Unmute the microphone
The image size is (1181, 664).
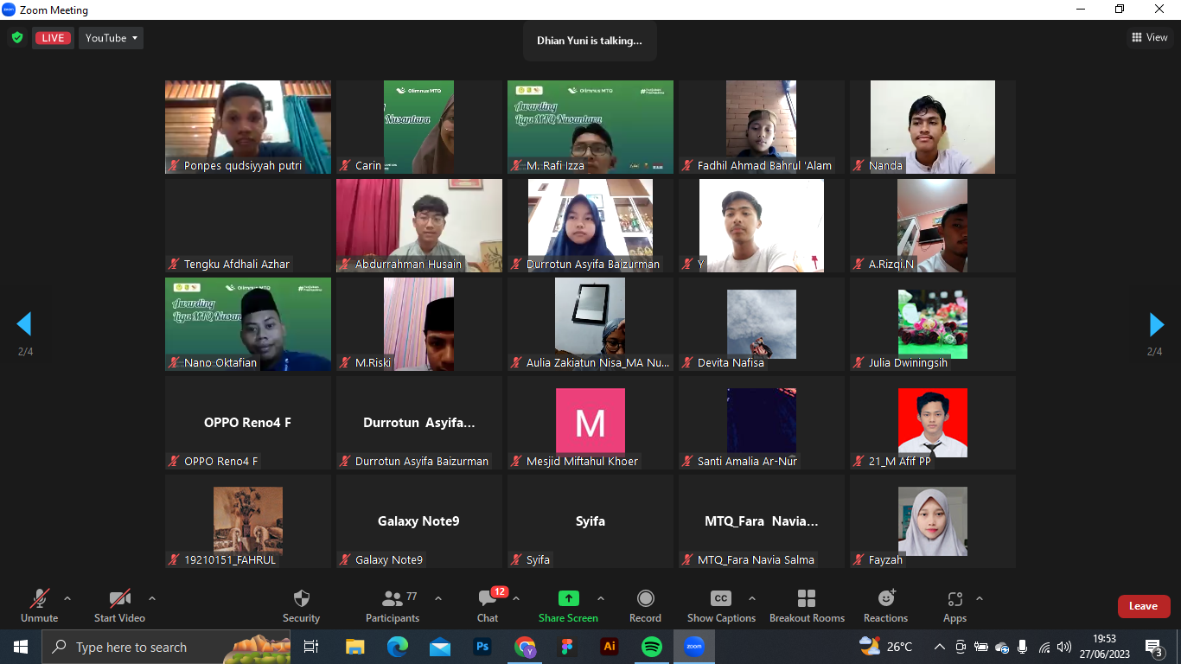click(40, 599)
